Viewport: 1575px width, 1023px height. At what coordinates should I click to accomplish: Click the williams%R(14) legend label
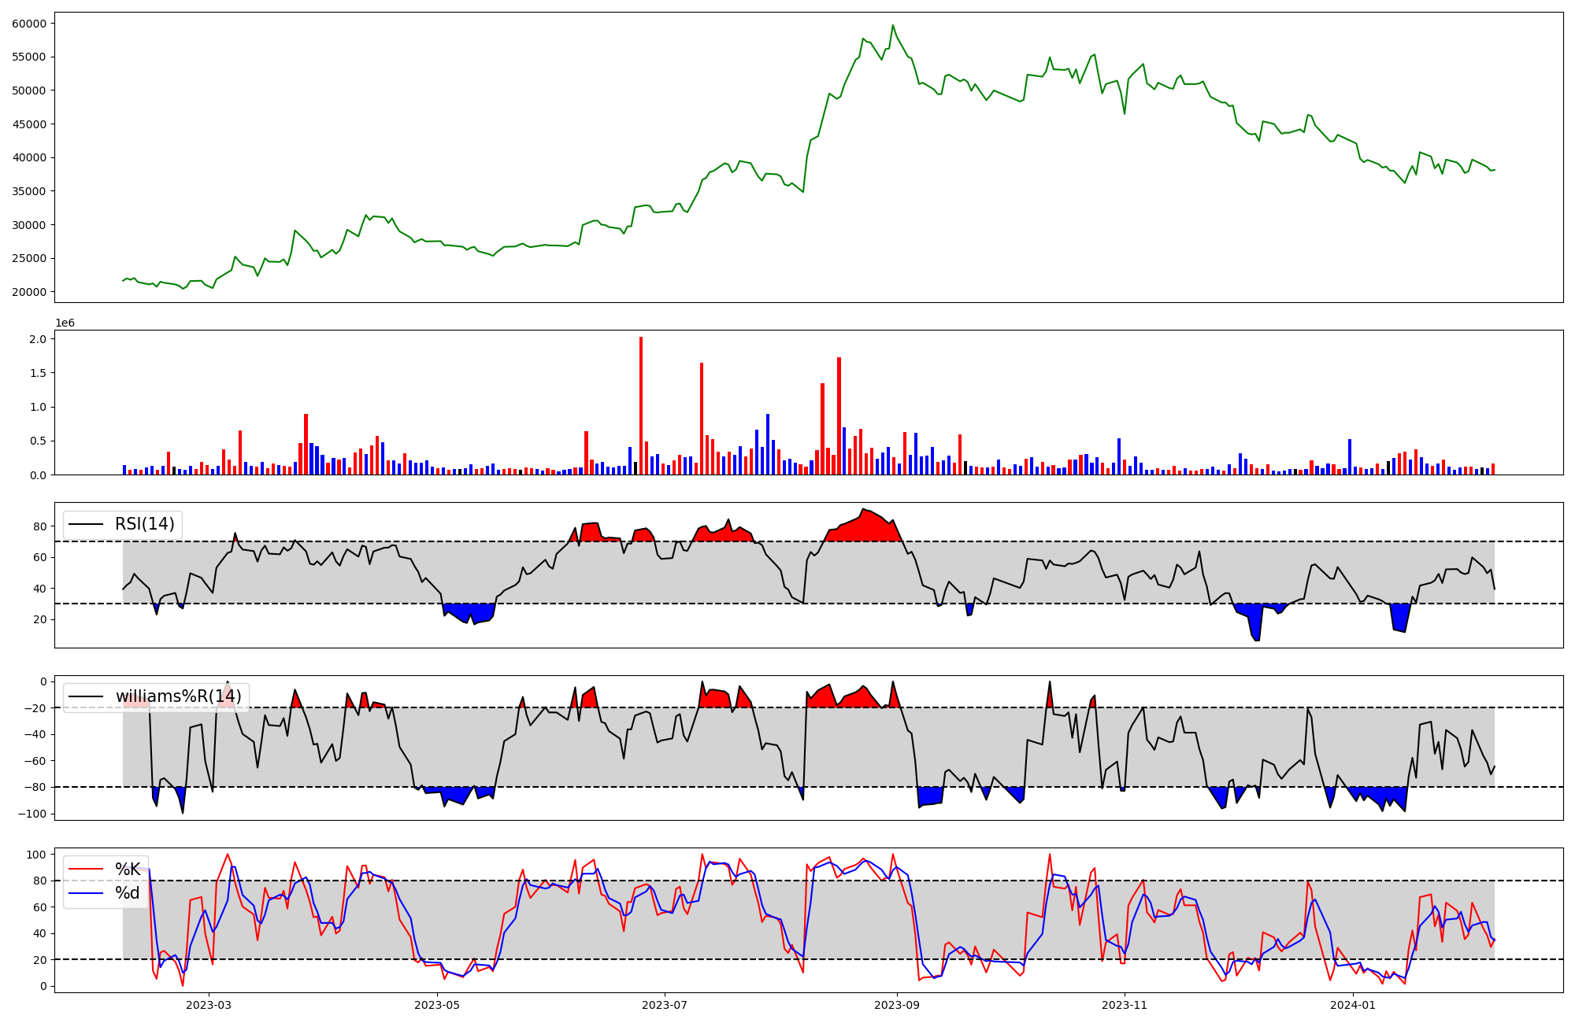178,696
